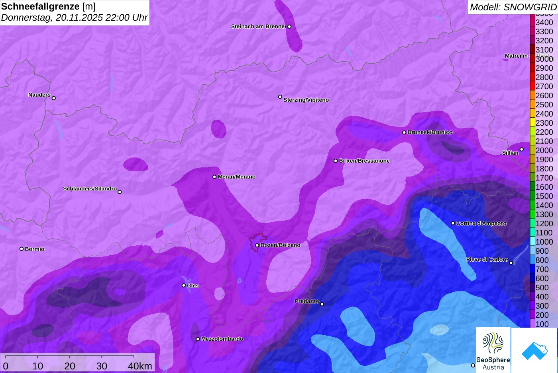This screenshot has height=373, width=558.
Task: Click the date Donnerstag, 20.11.2025 22:00 Uhr
Action: [x=74, y=18]
